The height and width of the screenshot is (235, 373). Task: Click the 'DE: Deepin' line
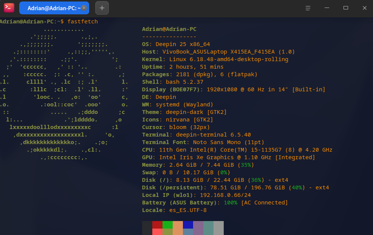(159, 97)
